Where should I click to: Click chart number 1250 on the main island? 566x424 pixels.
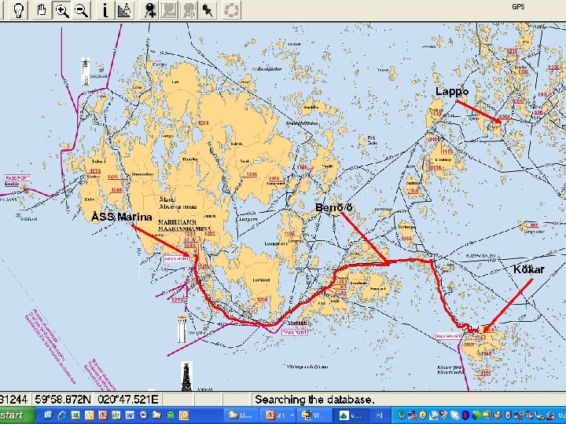252,174
